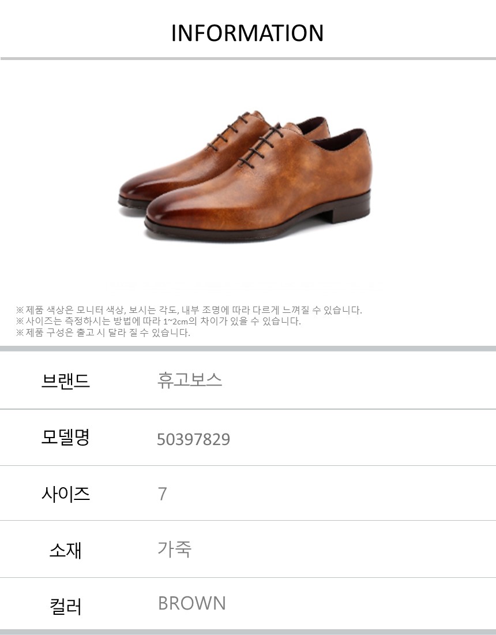Screen dimensions: 496x635
Task: Select the 소재 label
Action: (x=65, y=550)
